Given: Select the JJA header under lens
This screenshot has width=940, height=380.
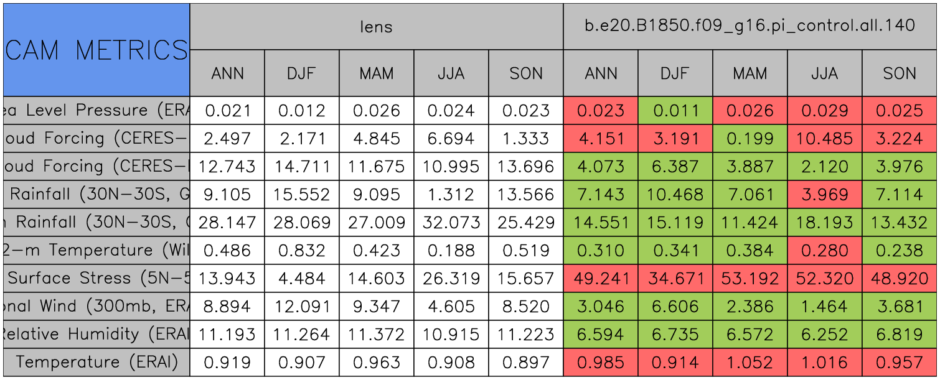Looking at the screenshot, I should 451,73.
